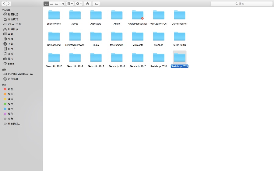274x171 pixels.
Task: Click the edit tags button in toolbar
Action: [96, 3]
